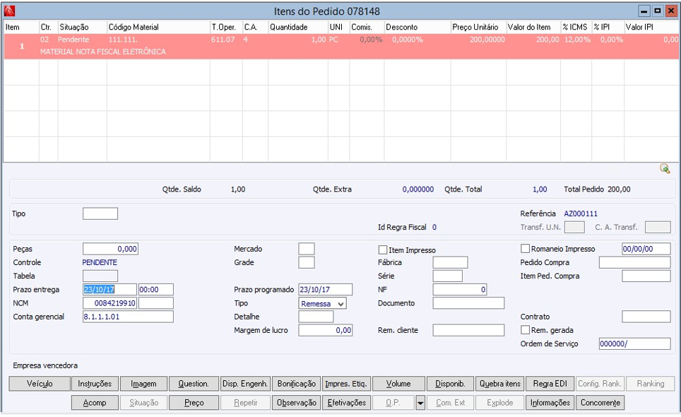The image size is (681, 417).
Task: Click the Fábrica input field
Action: pyautogui.click(x=451, y=262)
